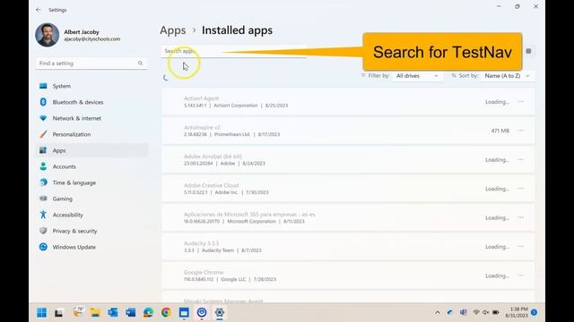
Task: Click the Wi-Fi diamond icon beside Network & internet
Action: (x=43, y=118)
